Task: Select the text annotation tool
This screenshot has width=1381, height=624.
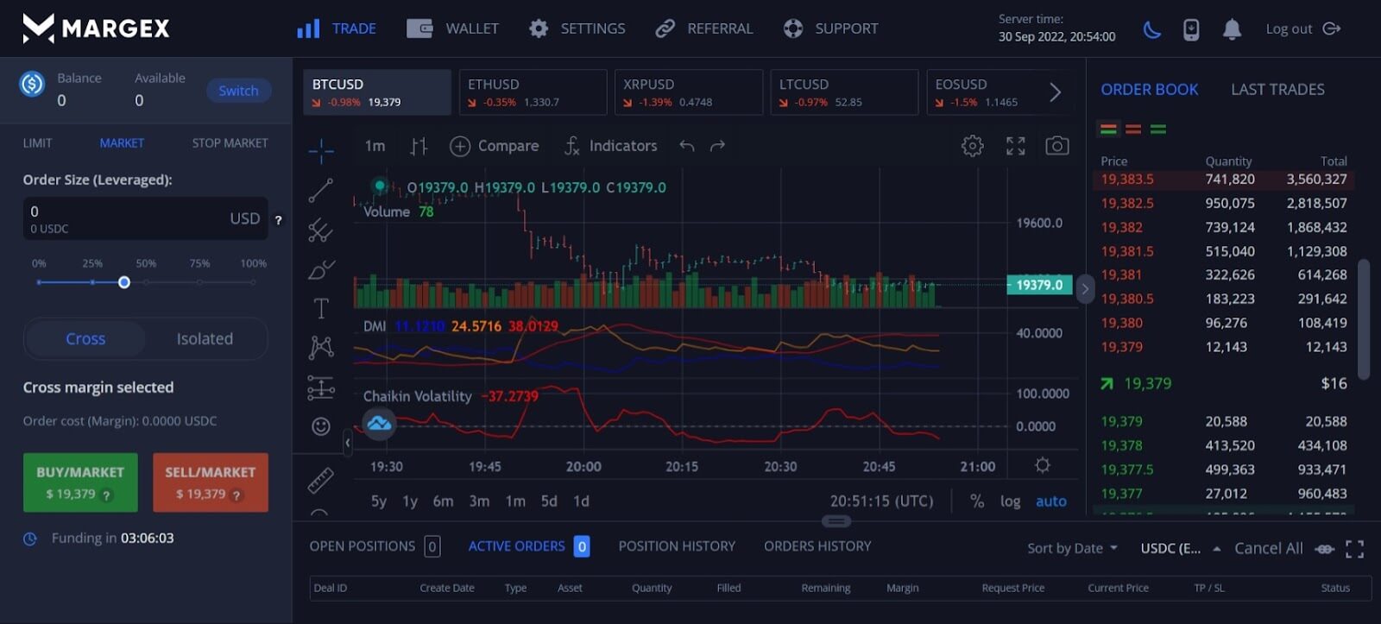Action: coord(321,308)
